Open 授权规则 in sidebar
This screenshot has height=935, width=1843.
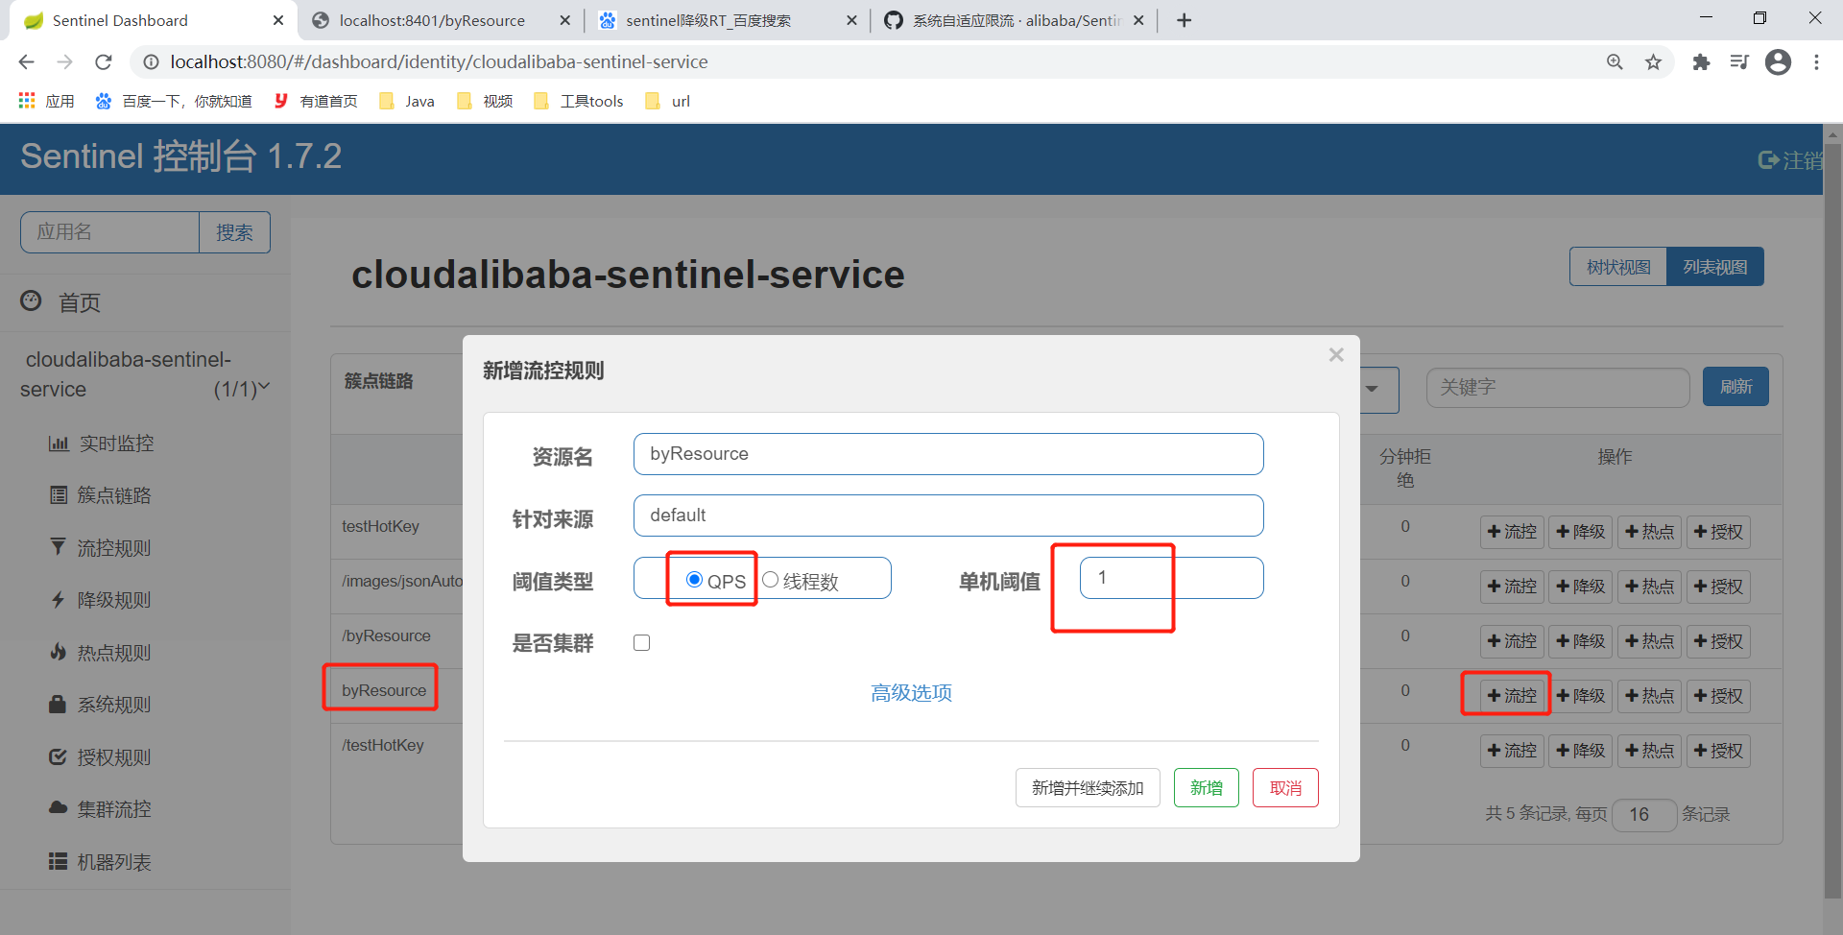click(101, 757)
